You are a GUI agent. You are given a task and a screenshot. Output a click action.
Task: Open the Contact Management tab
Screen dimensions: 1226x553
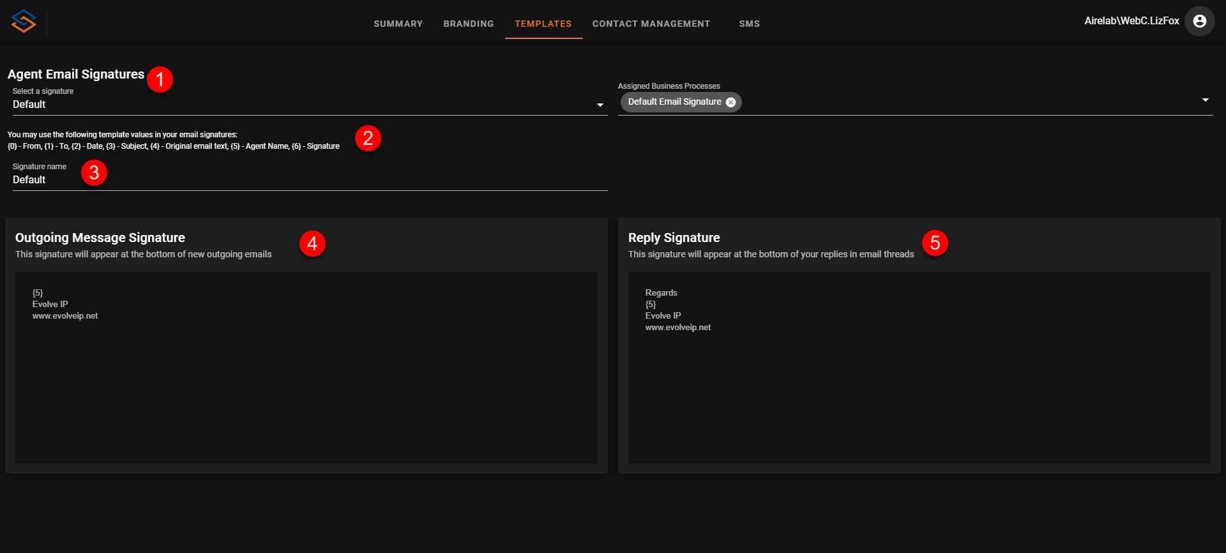651,24
